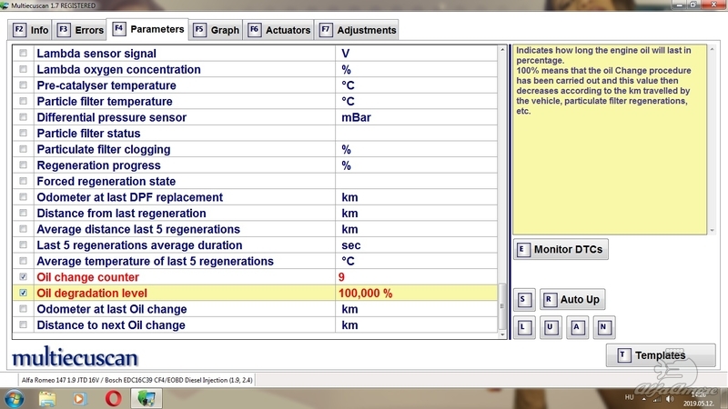
Task: Tick Average distance last 5 regenerations box
Action: 24,229
